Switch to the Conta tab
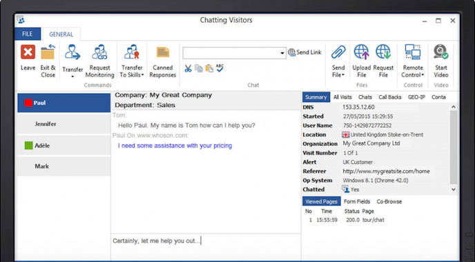The image size is (475, 262). pos(438,97)
